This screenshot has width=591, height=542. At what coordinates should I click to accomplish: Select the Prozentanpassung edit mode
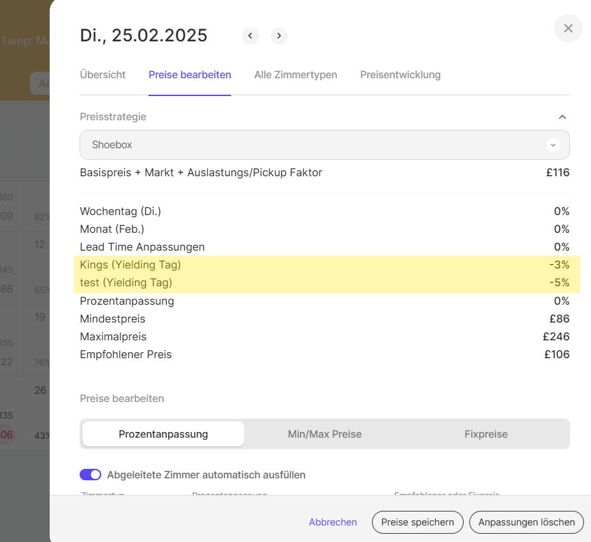(x=163, y=434)
